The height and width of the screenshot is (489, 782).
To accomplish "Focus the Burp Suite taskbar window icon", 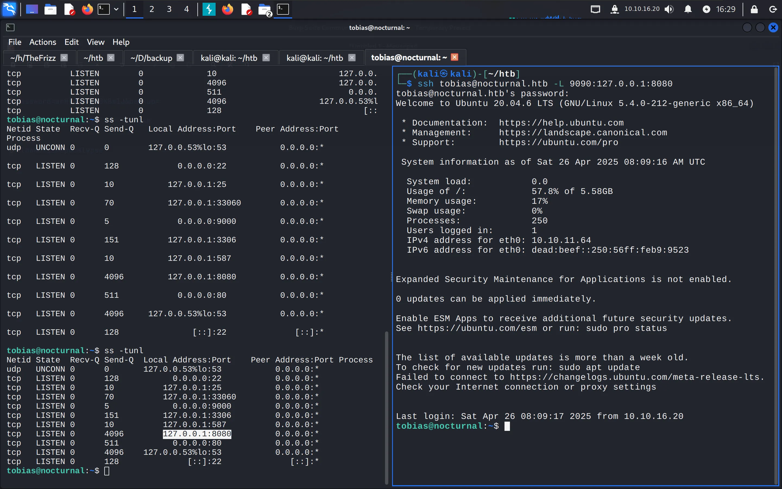I will [209, 9].
